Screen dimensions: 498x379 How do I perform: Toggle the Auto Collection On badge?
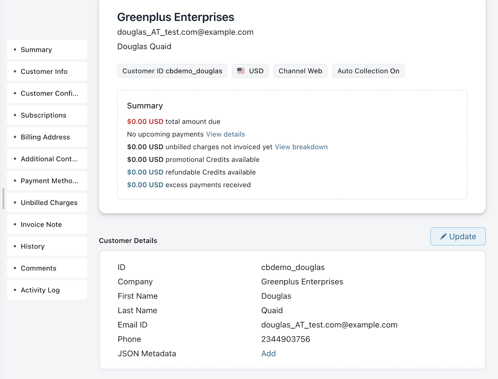368,71
